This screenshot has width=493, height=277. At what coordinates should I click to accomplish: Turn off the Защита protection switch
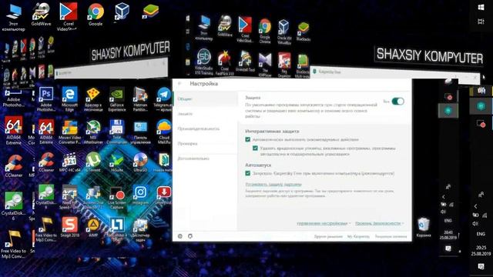[x=397, y=102]
